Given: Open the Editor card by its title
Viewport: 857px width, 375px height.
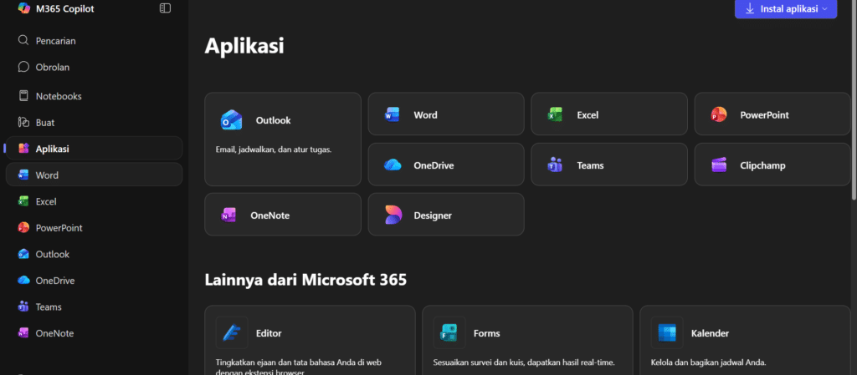Looking at the screenshot, I should 269,333.
